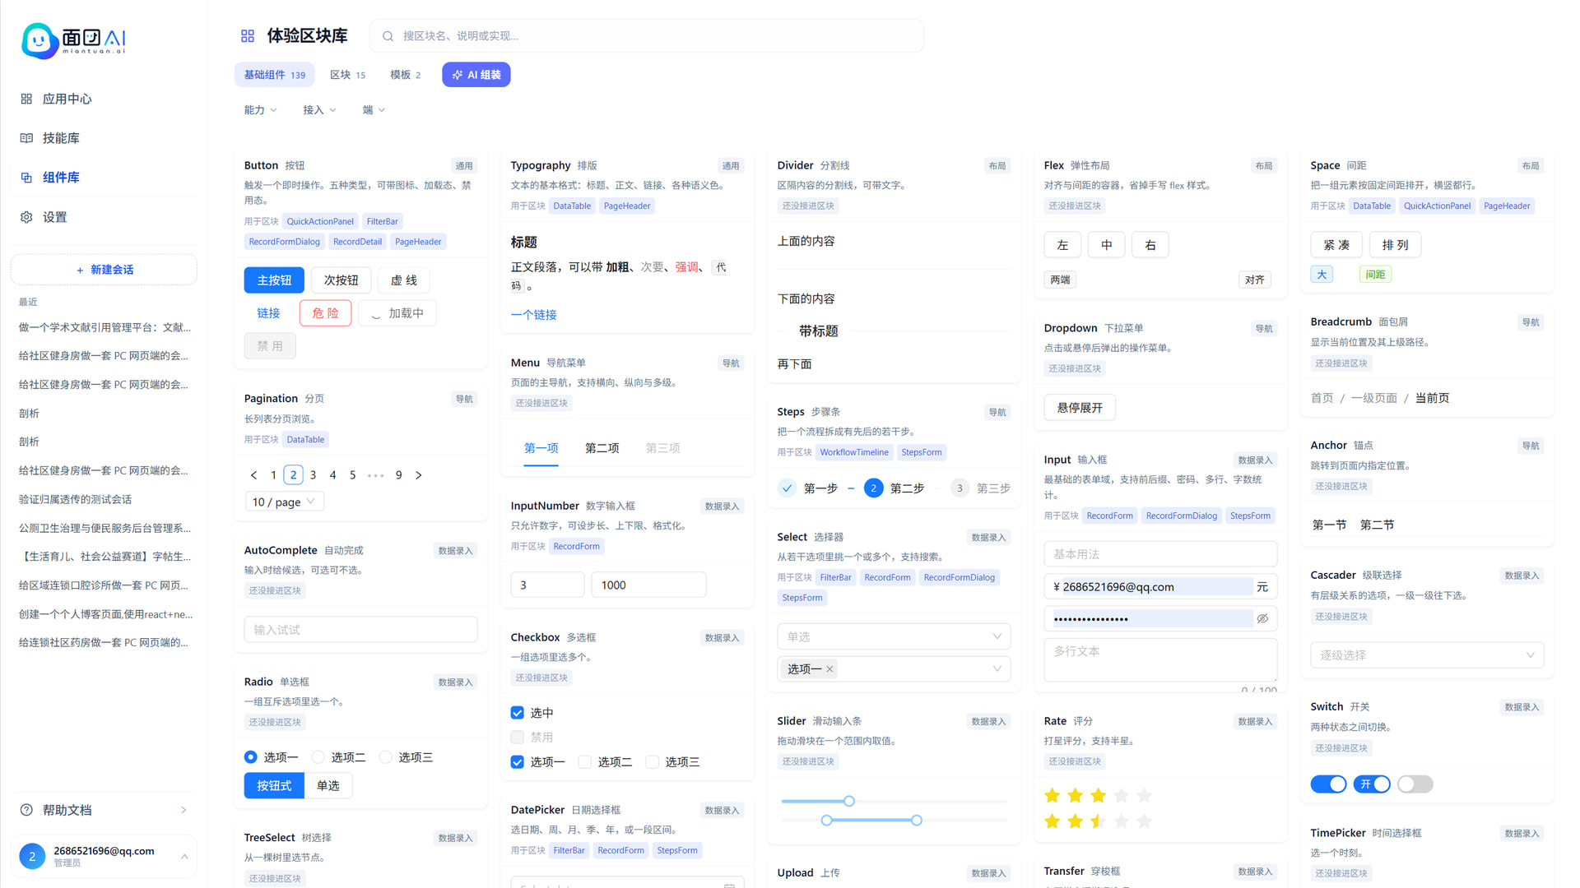The image size is (1580, 888).
Task: Click the AI 组装 button
Action: 476,75
